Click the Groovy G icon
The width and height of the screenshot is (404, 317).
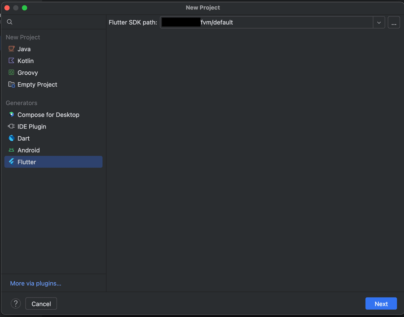point(11,72)
